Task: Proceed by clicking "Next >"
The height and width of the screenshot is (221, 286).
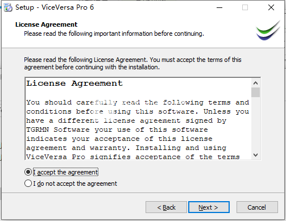Action: [209, 207]
